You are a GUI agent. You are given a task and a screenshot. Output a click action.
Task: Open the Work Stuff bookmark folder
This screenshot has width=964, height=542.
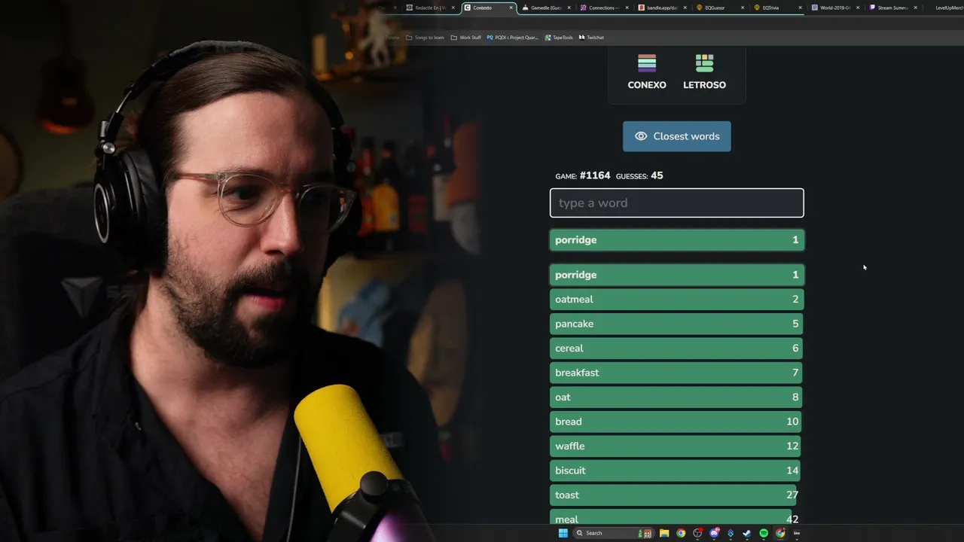pos(465,37)
